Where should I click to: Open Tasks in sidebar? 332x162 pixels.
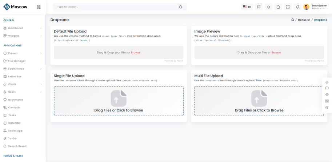click(x=12, y=115)
